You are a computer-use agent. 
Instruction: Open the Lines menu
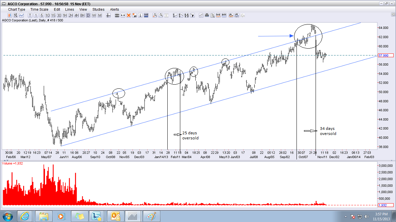click(x=70, y=10)
